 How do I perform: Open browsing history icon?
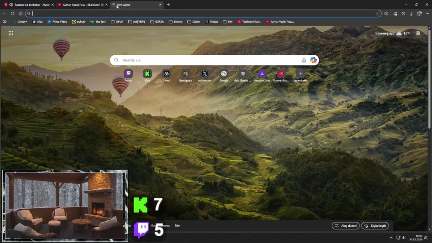coord(403,13)
